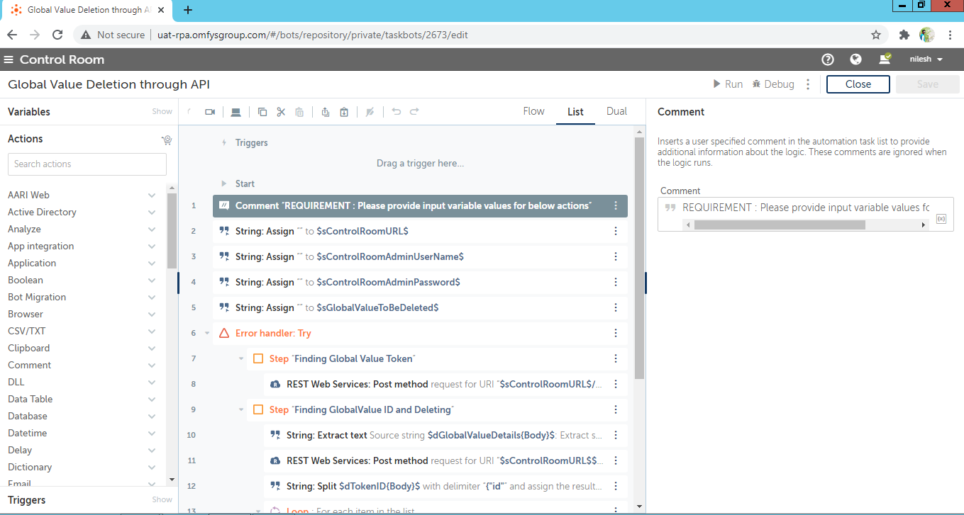Toggle the Control Room hamburger menu
The width and height of the screenshot is (964, 515).
[x=9, y=60]
